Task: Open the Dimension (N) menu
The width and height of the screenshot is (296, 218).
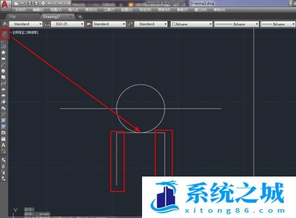Action: click(x=145, y=9)
